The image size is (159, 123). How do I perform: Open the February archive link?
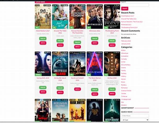pyautogui.click(x=126, y=41)
